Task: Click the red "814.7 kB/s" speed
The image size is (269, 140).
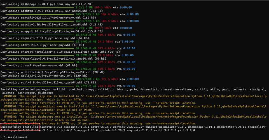Action: (106, 69)
